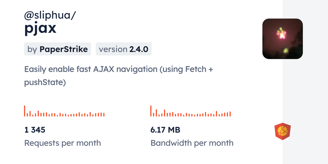Click the version 2.4.0 badge
328x164 pixels.
coord(124,49)
